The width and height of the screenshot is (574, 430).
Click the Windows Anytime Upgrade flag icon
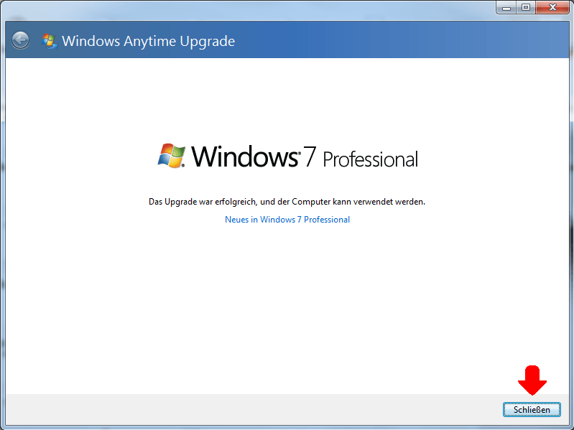click(x=49, y=41)
